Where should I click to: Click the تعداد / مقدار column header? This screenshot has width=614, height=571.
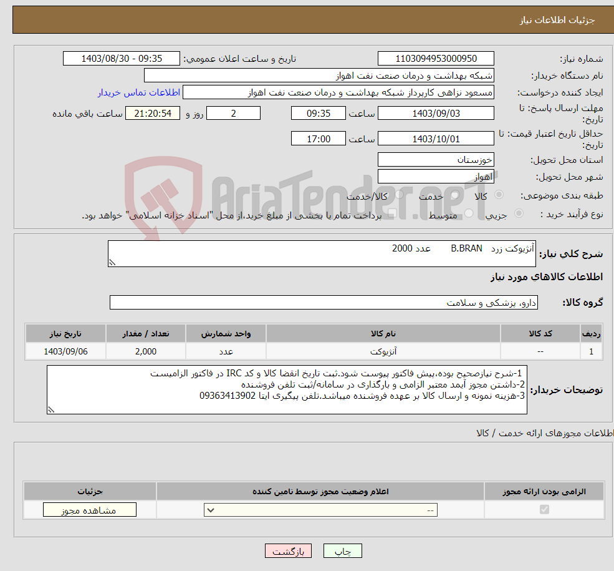pos(146,333)
